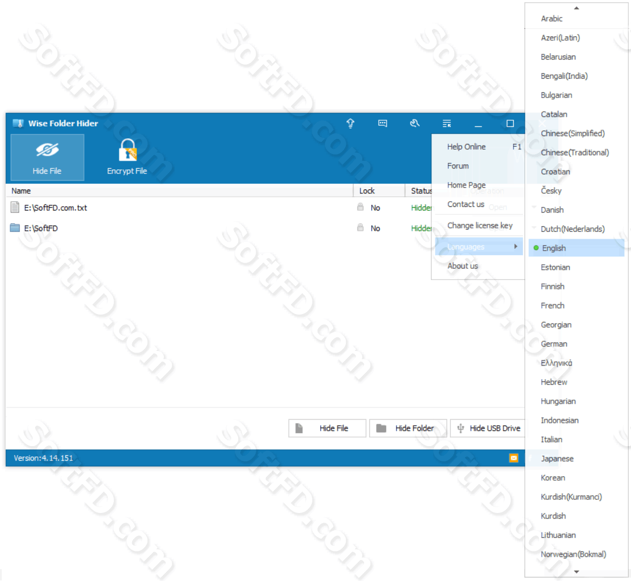Select Bengali(India) language

tap(576, 75)
